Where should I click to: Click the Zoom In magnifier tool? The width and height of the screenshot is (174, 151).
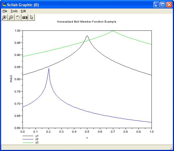4,17
